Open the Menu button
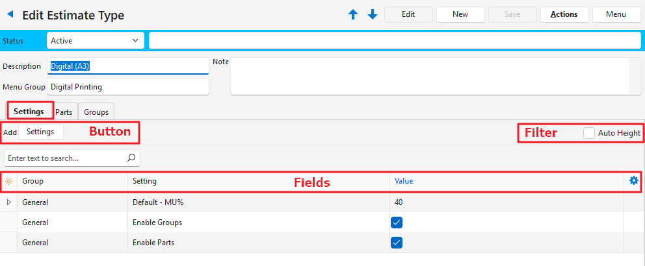Screen dimensions: 645x266 pyautogui.click(x=616, y=14)
